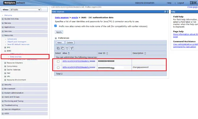Expand the Guided Activities section

tap(3, 19)
